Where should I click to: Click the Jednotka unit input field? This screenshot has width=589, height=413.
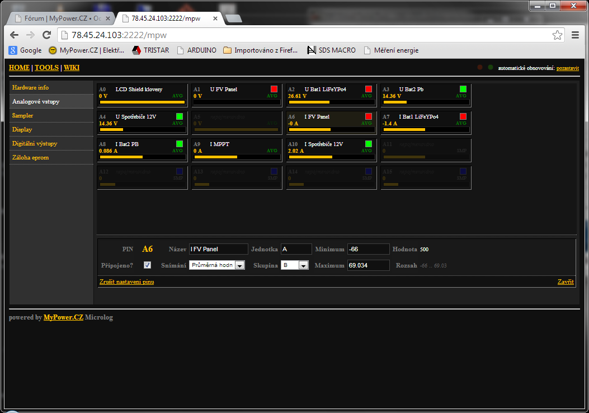(296, 249)
